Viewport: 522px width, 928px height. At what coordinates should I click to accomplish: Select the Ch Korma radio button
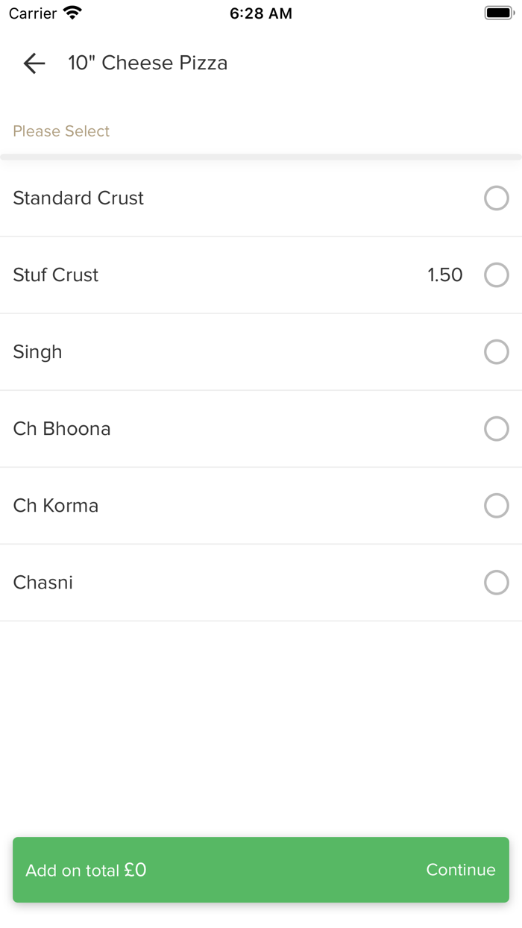click(496, 506)
